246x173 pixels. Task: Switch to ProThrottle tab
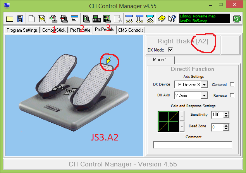(80, 30)
